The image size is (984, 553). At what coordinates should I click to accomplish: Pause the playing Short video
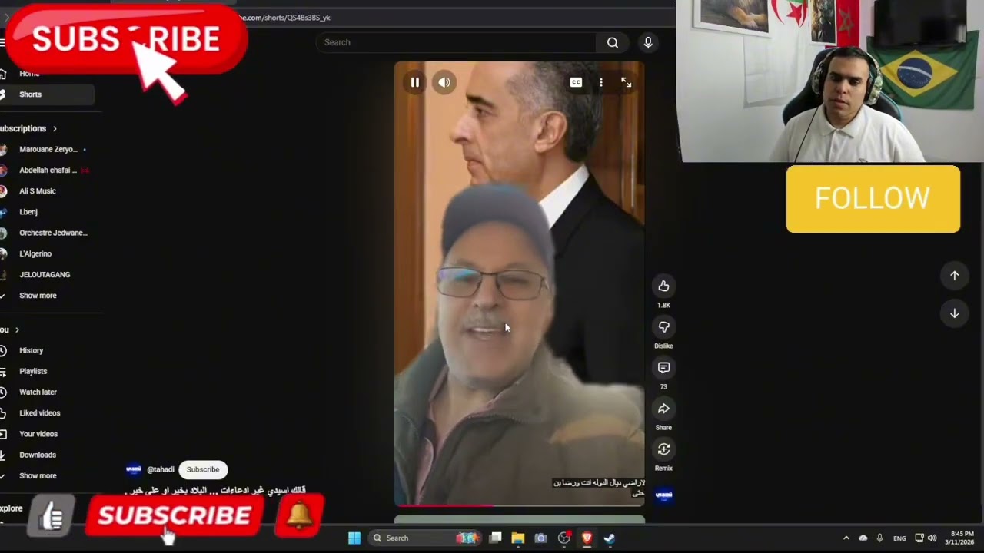coord(415,82)
